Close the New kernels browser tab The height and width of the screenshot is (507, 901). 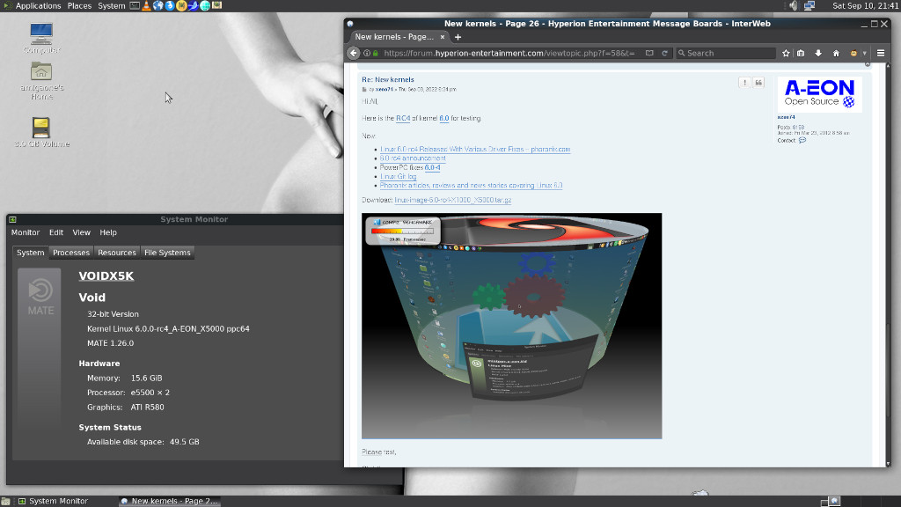[x=442, y=37]
